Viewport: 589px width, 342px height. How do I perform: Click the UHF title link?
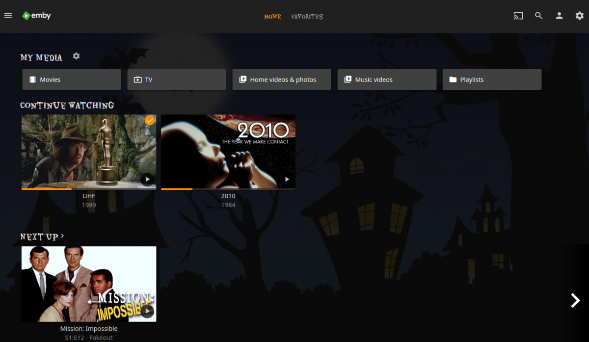click(89, 196)
